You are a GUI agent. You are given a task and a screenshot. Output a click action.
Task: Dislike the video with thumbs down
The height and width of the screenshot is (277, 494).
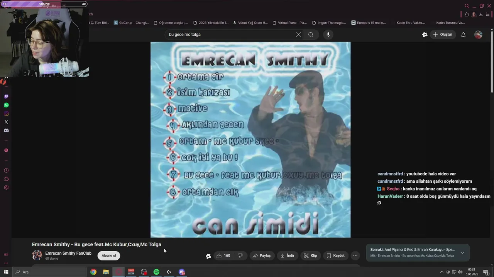tap(240, 255)
